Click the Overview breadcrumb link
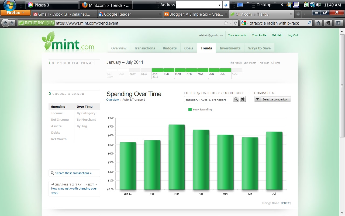345x216 pixels. coord(112,100)
